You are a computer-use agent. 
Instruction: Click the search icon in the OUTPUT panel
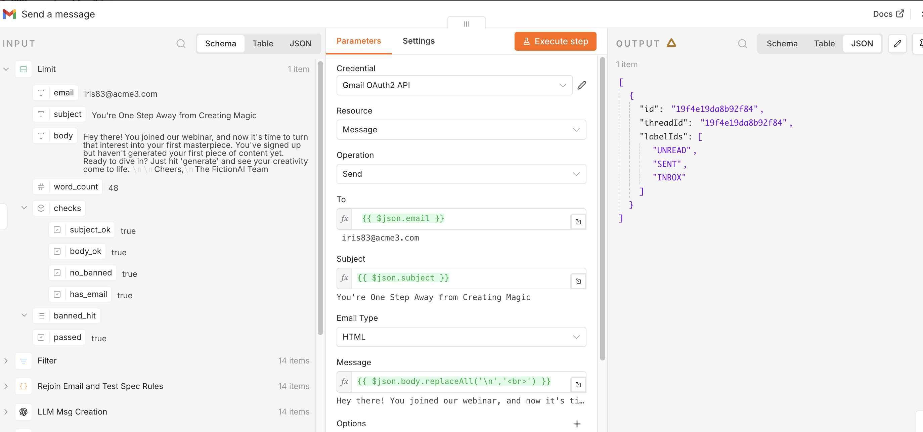pos(742,44)
